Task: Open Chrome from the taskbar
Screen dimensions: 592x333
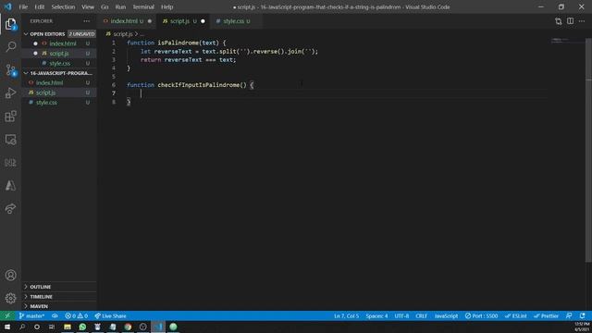Action: pyautogui.click(x=128, y=327)
